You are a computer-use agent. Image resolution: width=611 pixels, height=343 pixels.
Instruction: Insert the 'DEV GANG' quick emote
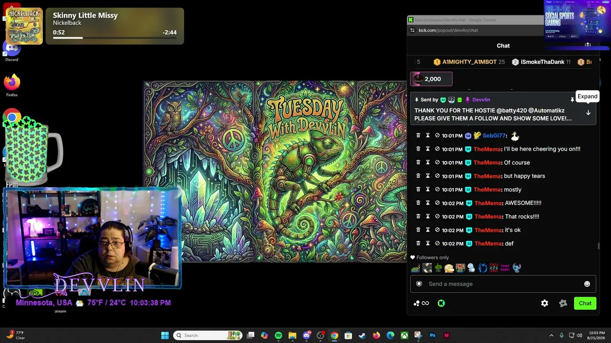click(494, 268)
